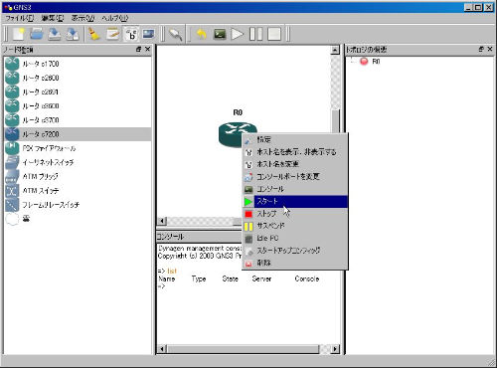Select the ATM ブリッジ node
This screenshot has height=368, width=497.
click(x=78, y=176)
